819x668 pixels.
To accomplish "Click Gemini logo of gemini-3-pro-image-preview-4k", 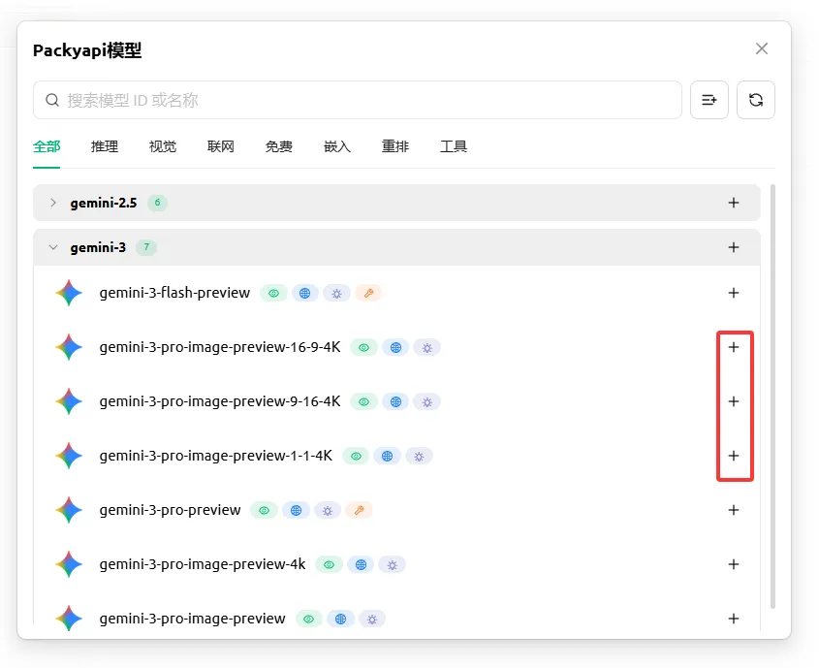I will [x=69, y=564].
